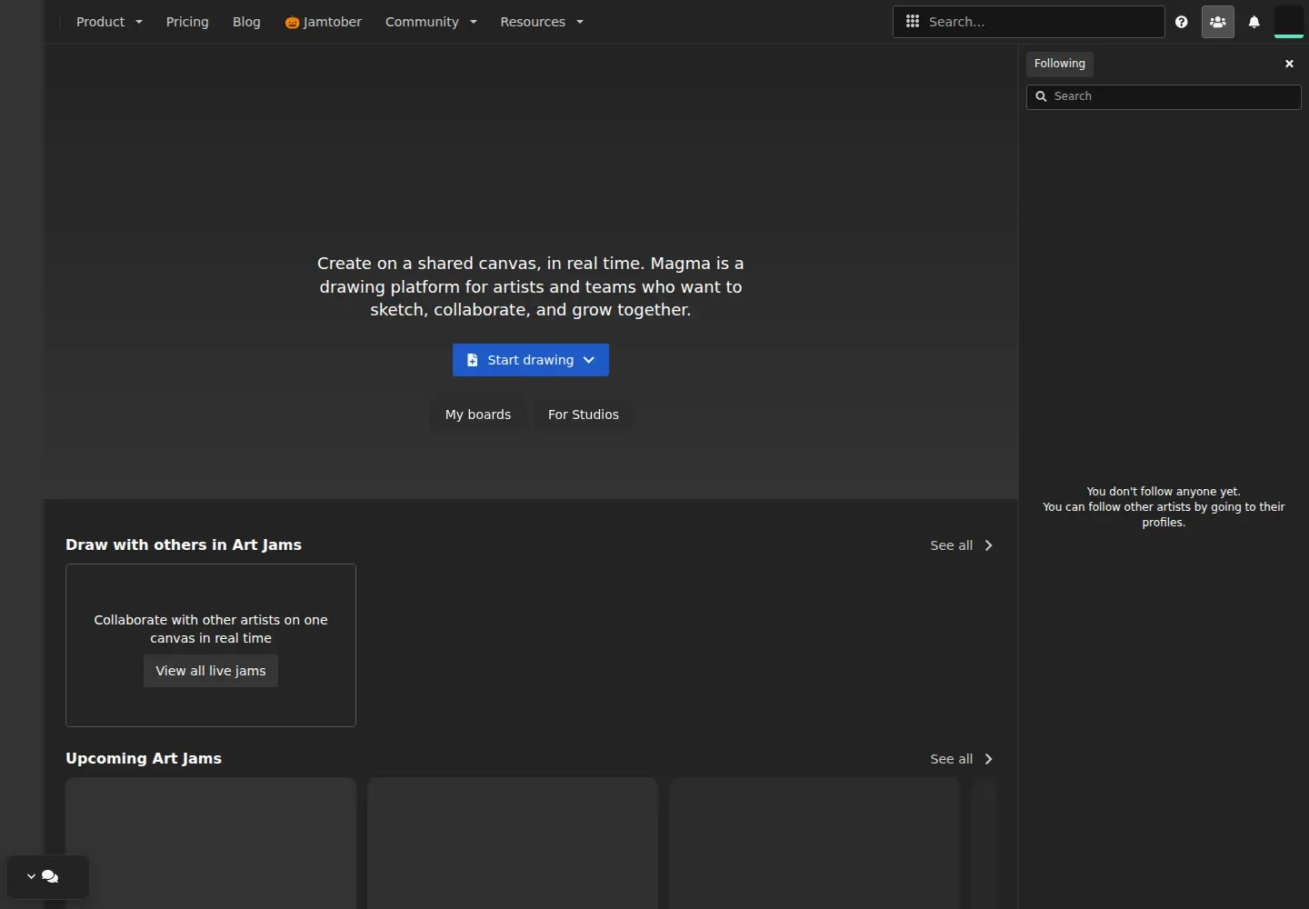Open the second Upcoming Art Jams card
The width and height of the screenshot is (1309, 909).
(513, 843)
